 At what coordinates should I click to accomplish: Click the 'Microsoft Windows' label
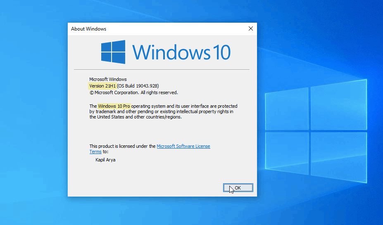[x=108, y=79]
